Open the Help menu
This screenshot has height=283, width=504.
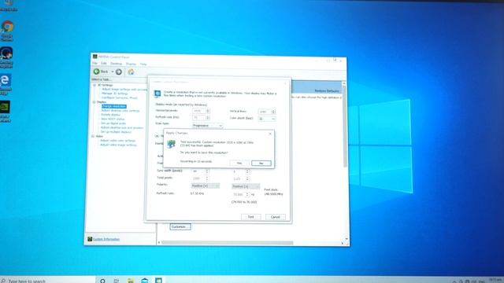pyautogui.click(x=143, y=64)
